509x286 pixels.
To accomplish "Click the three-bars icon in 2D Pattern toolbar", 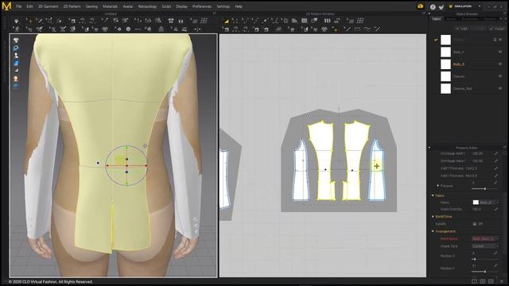I will pyautogui.click(x=327, y=21).
